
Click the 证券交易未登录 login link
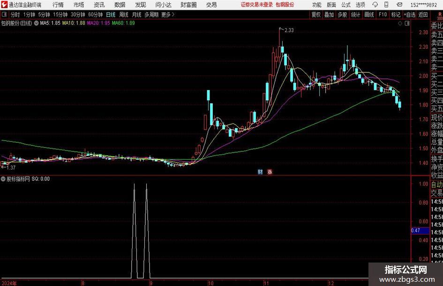pyautogui.click(x=257, y=5)
